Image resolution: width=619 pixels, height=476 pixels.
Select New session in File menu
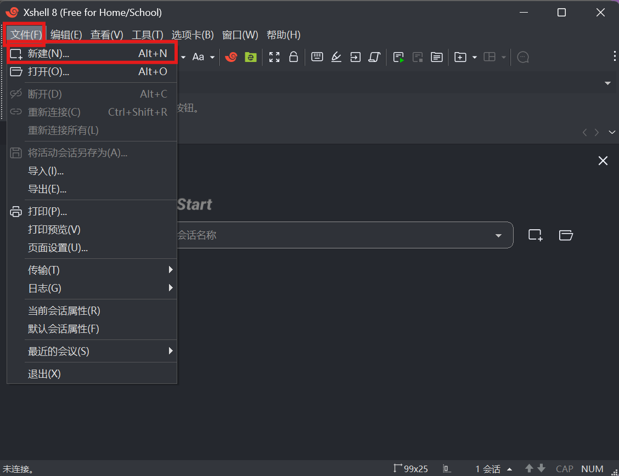[x=92, y=53]
